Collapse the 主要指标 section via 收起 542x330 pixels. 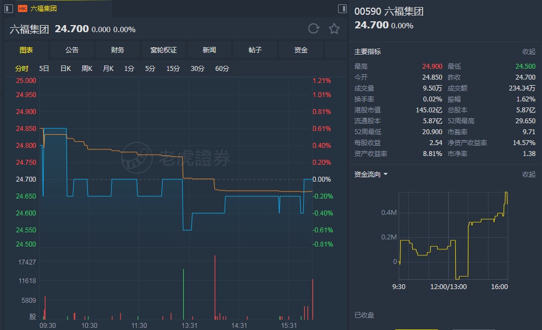pos(529,51)
